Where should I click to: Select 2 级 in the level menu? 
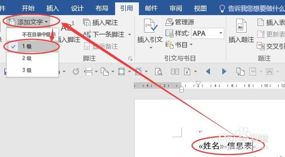coord(33,58)
